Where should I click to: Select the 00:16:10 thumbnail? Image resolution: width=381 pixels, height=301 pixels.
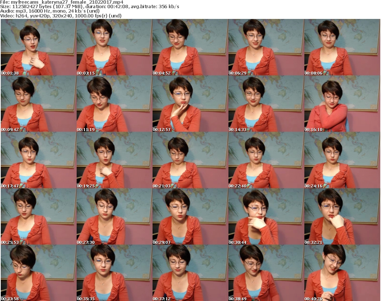coord(342,104)
